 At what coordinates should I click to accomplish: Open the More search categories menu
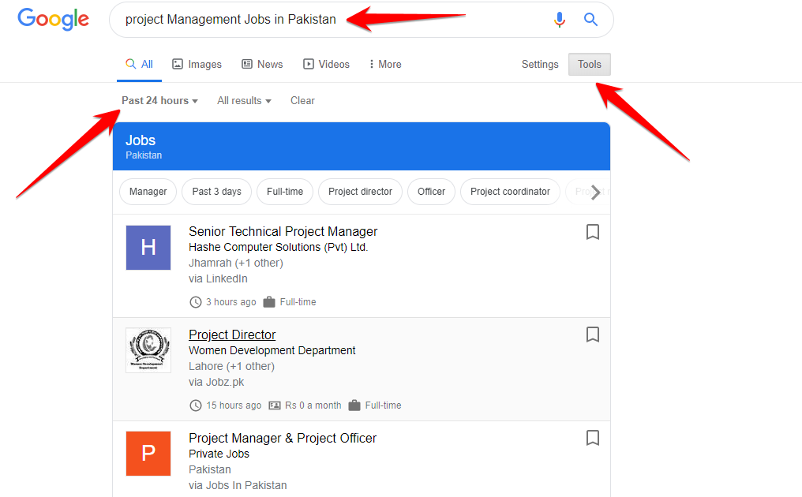click(386, 65)
